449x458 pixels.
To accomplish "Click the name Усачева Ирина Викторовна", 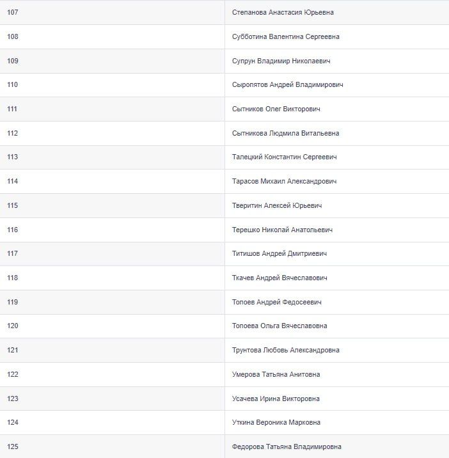I will pyautogui.click(x=276, y=399).
